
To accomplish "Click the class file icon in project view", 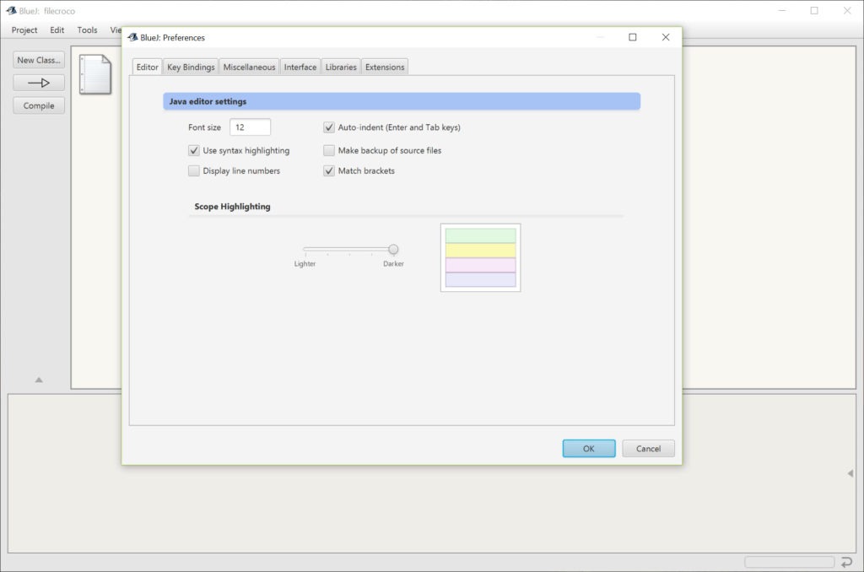I will tap(95, 74).
